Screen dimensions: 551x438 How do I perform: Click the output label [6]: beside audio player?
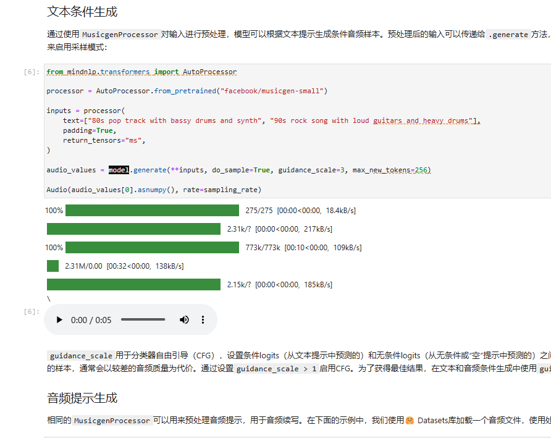tap(32, 312)
